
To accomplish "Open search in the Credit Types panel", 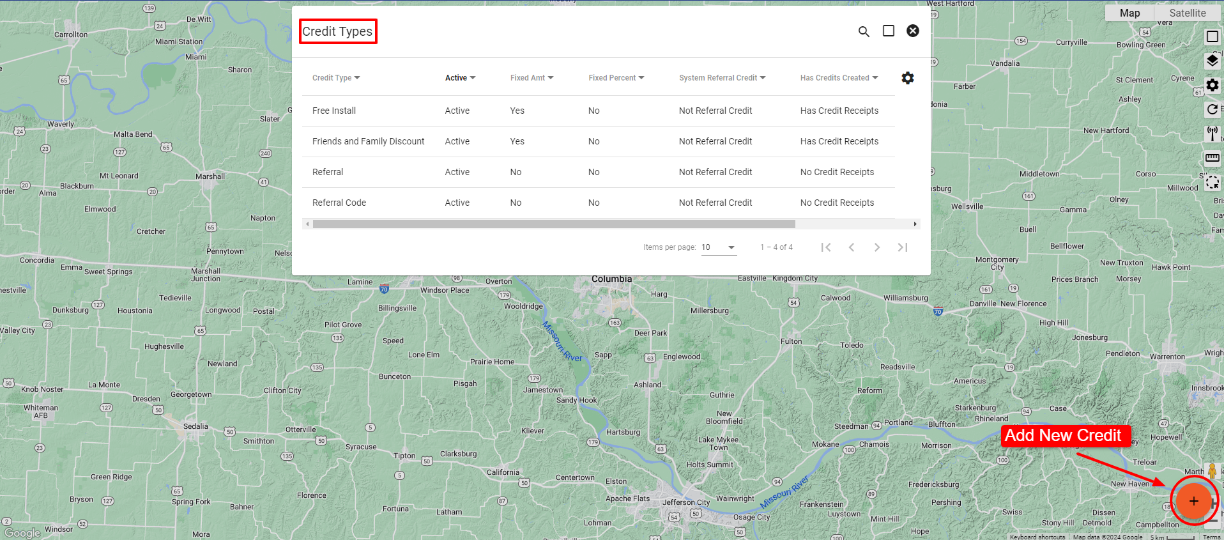I will pyautogui.click(x=864, y=31).
